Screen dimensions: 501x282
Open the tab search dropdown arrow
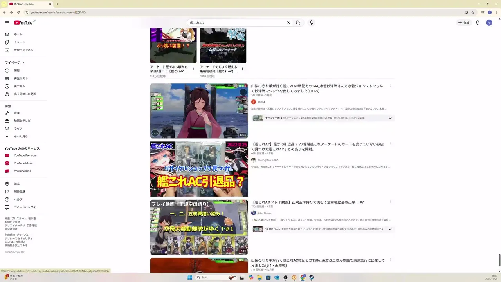pos(4,4)
